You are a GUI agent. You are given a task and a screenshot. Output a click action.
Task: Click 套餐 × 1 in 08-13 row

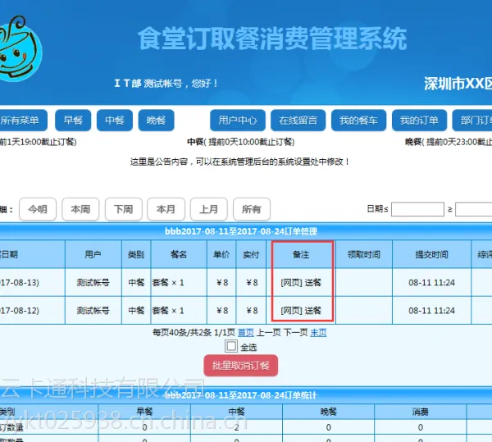(168, 283)
